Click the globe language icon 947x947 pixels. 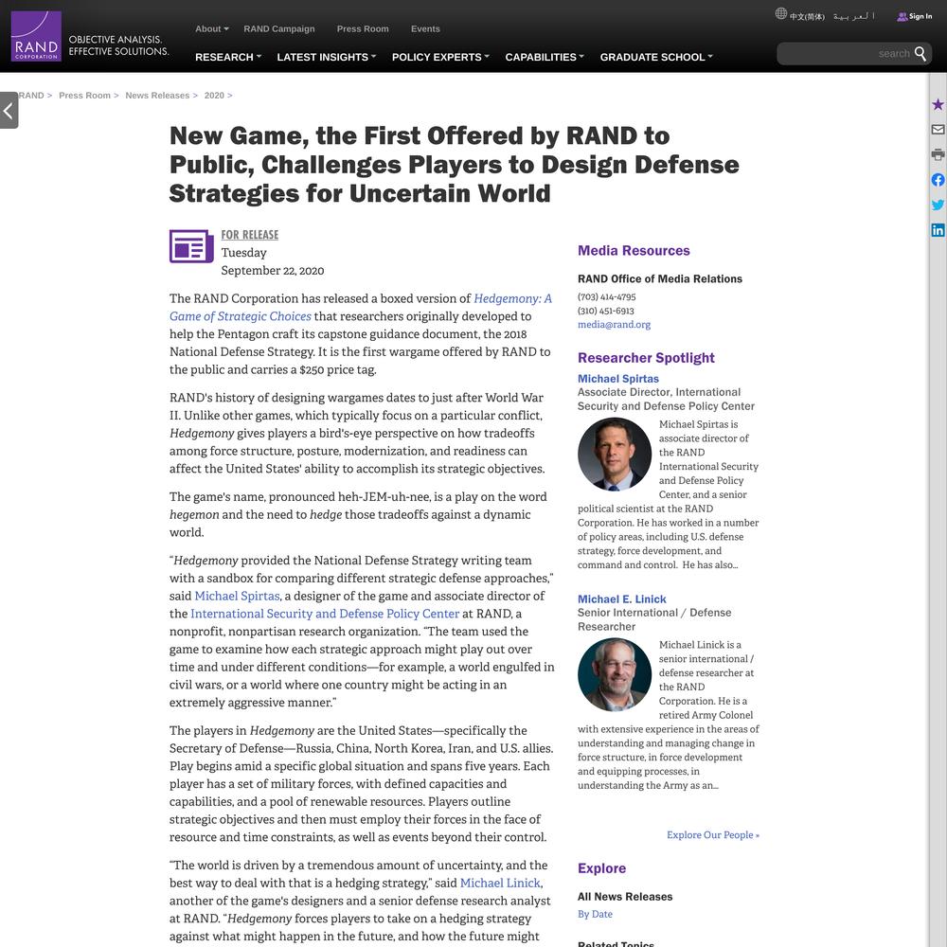(781, 13)
